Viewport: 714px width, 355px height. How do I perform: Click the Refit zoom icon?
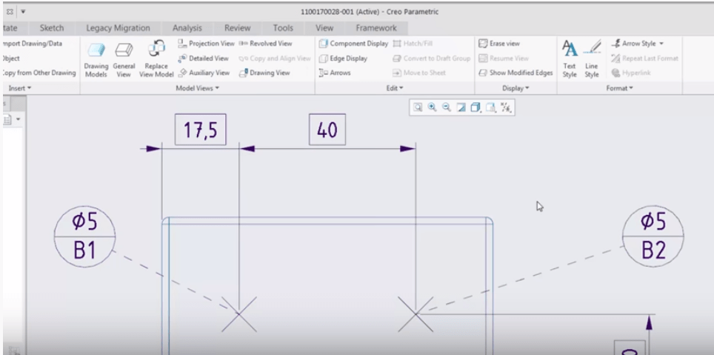point(418,107)
